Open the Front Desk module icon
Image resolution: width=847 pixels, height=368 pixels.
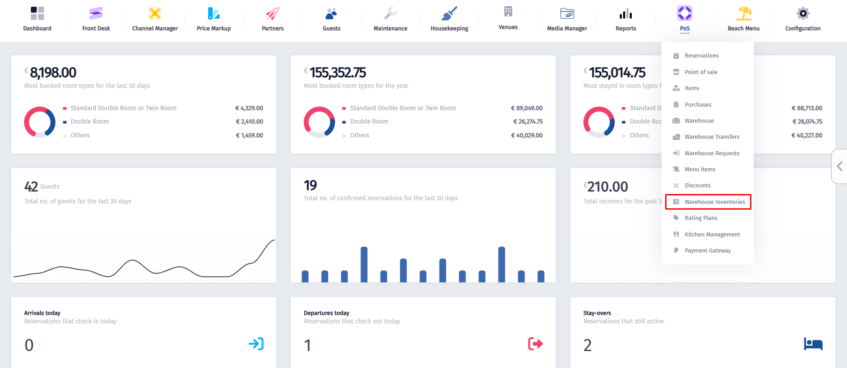(96, 14)
